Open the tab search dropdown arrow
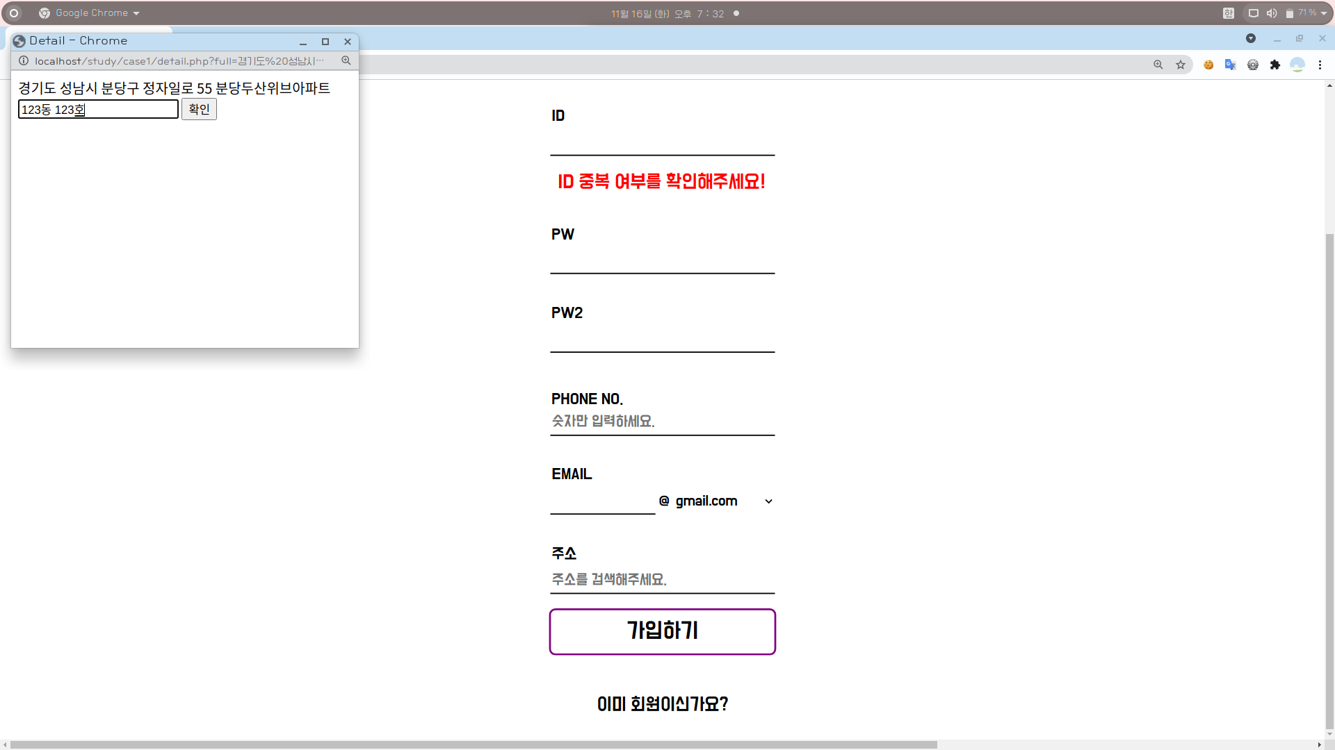Viewport: 1335px width, 750px height. 1251,39
